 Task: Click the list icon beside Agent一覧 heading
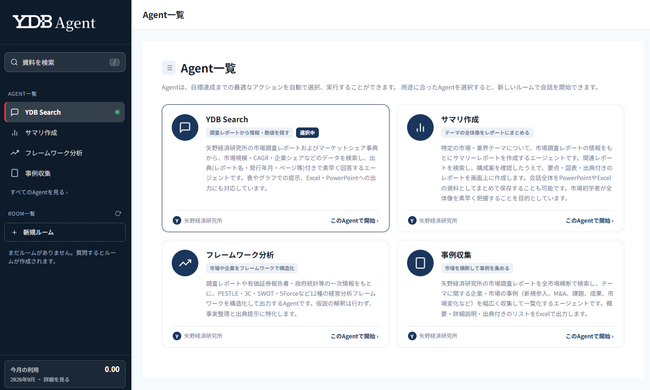click(169, 68)
